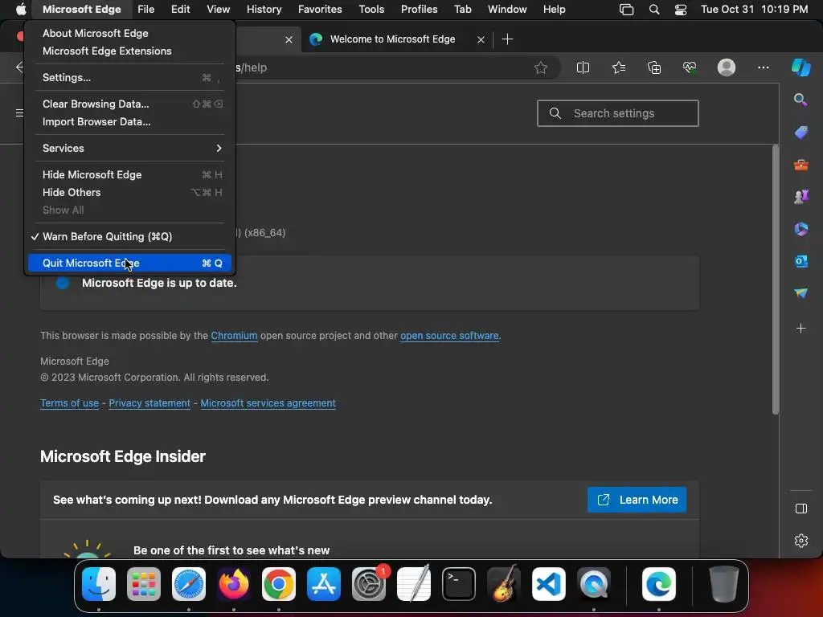
Task: Open the Copilot sidebar icon
Action: pos(801,67)
